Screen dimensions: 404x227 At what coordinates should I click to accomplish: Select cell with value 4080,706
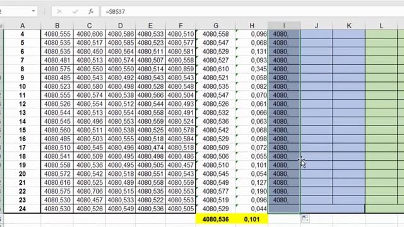click(90, 191)
